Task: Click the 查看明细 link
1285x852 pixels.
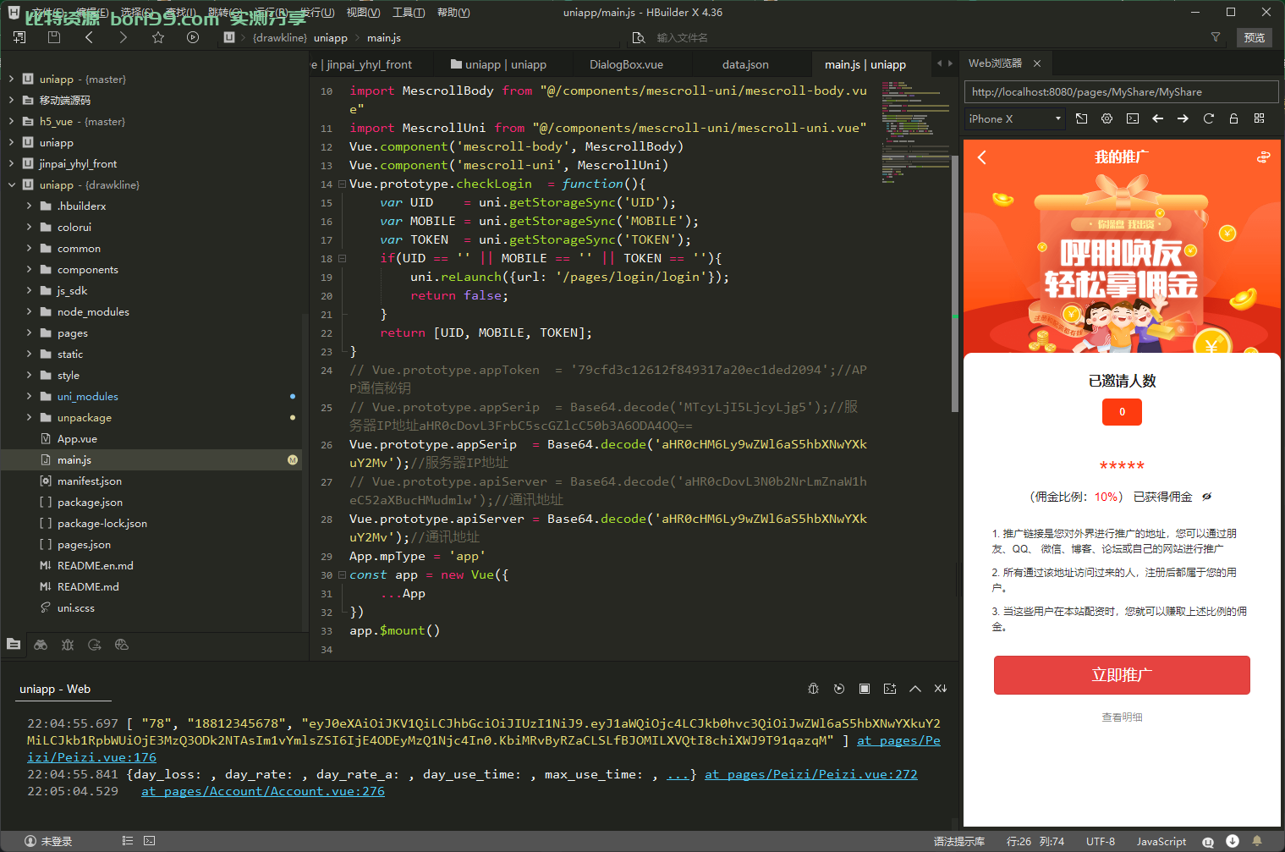Action: point(1122,717)
